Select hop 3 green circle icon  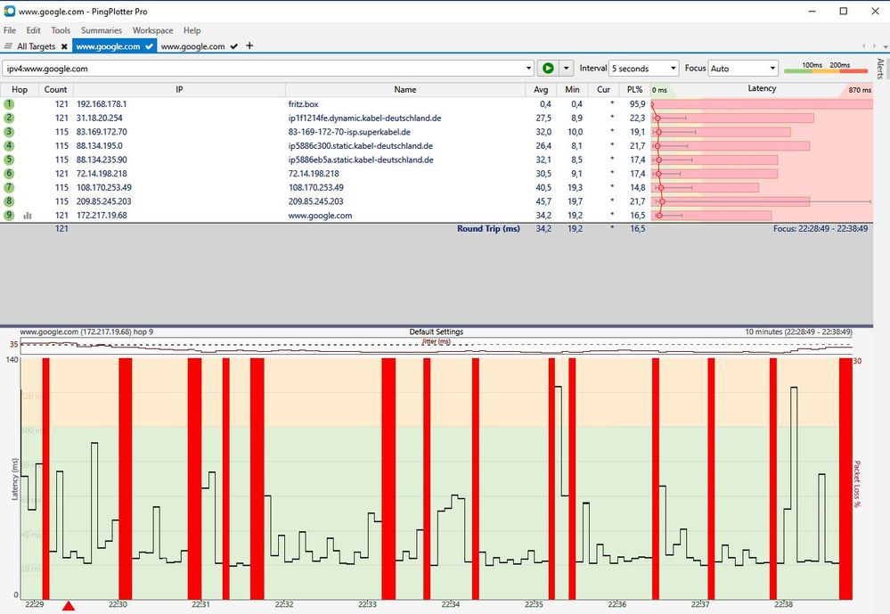pos(9,132)
